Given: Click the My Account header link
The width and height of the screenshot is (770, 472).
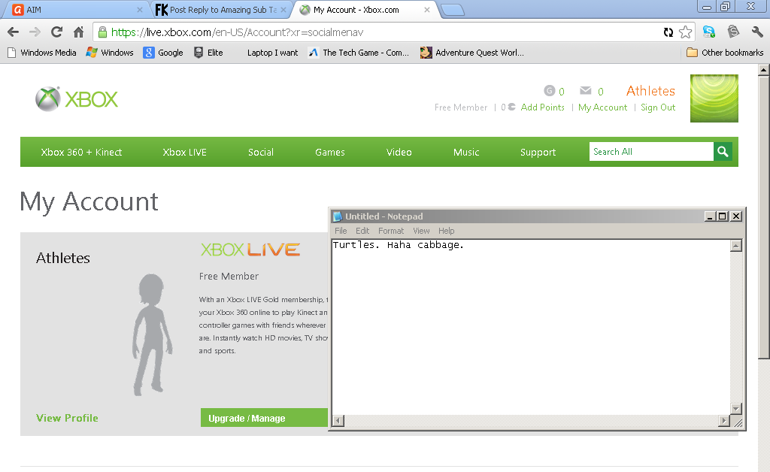Looking at the screenshot, I should coord(602,107).
